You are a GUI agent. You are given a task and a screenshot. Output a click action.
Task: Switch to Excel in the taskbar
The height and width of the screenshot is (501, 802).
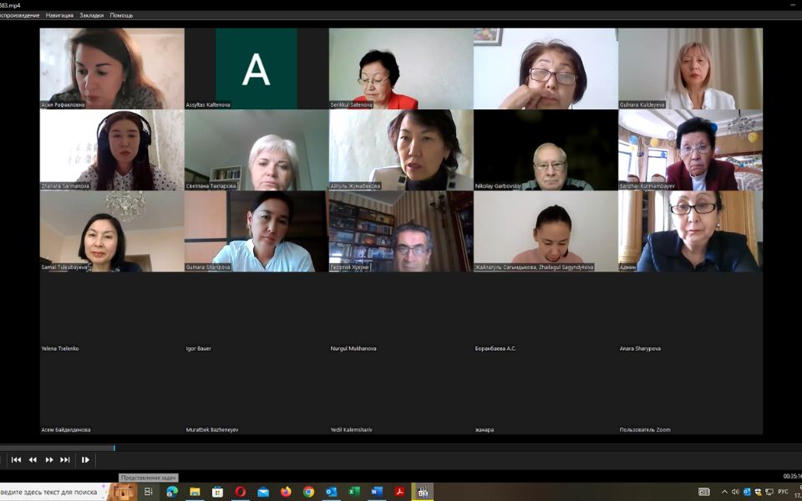point(354,492)
